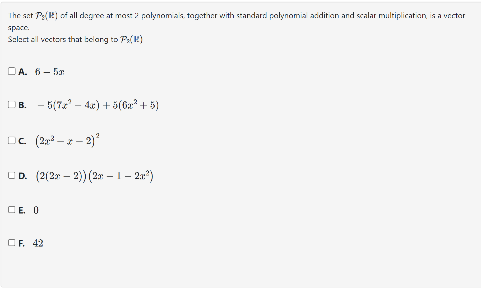This screenshot has height=288, width=481.
Task: Check option E, the zero vector 0
Action: pos(12,210)
